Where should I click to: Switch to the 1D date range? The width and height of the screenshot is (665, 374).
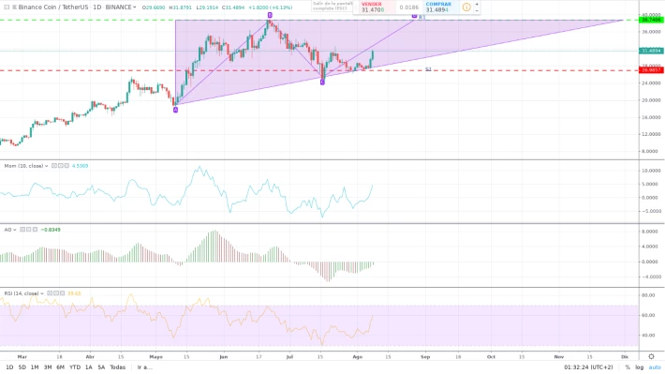coord(9,367)
